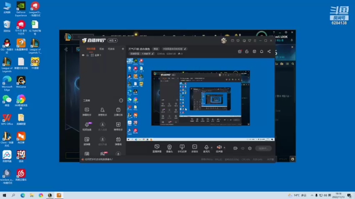Click the user avatar in companion title bar
Viewport: 355px width, 199px height.
click(224, 40)
